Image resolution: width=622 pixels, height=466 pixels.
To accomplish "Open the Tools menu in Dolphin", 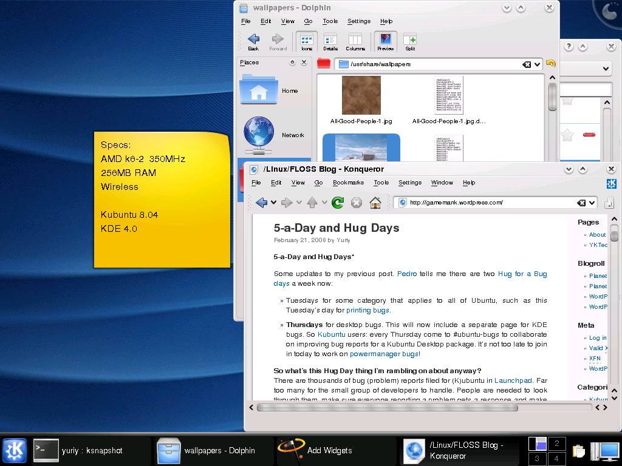I will 330,21.
